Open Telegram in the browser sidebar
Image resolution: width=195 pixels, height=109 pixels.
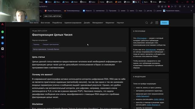(x=2, y=38)
